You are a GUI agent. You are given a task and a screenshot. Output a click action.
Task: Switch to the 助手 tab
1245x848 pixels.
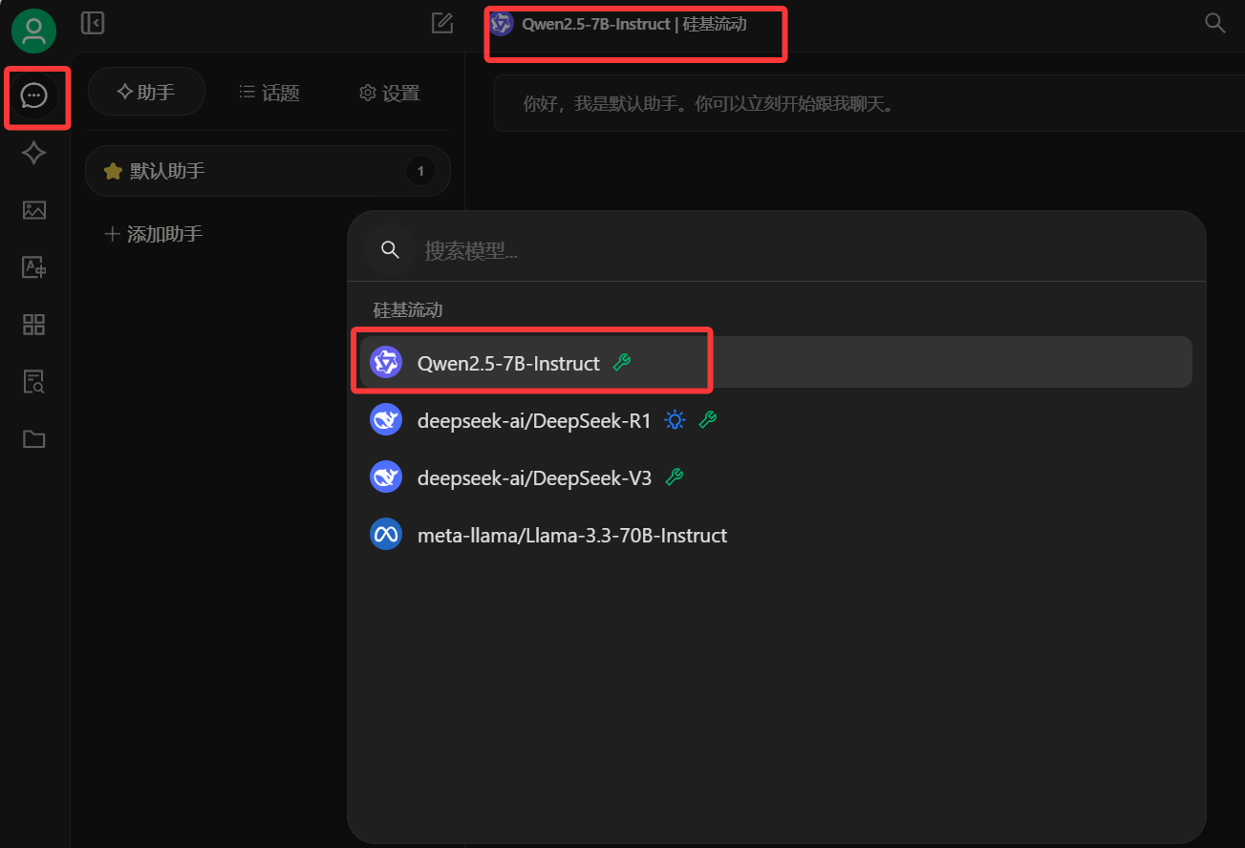pyautogui.click(x=146, y=93)
